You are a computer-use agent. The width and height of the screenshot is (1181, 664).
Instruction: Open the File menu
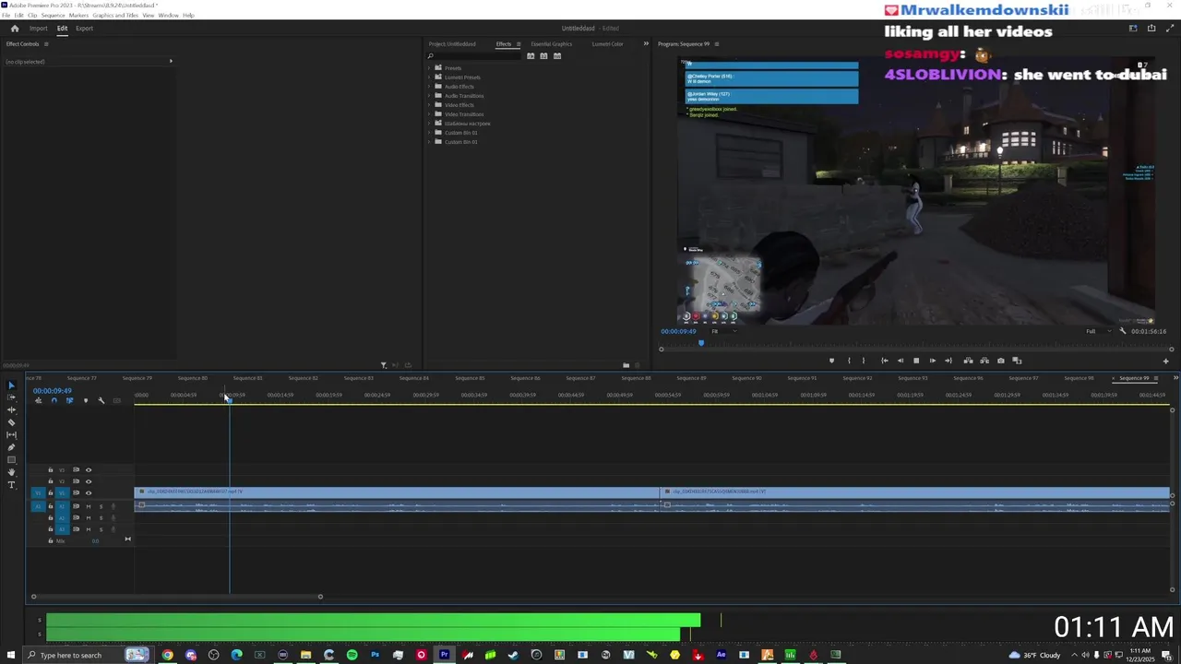coord(6,16)
